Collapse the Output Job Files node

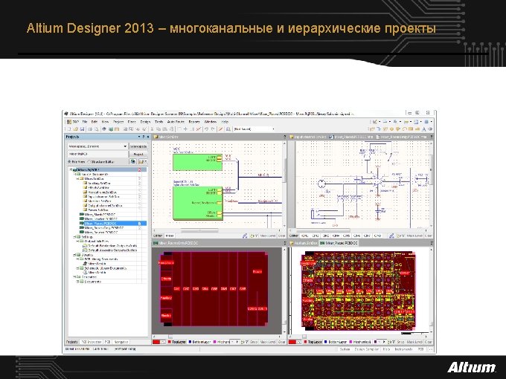[x=78, y=241]
